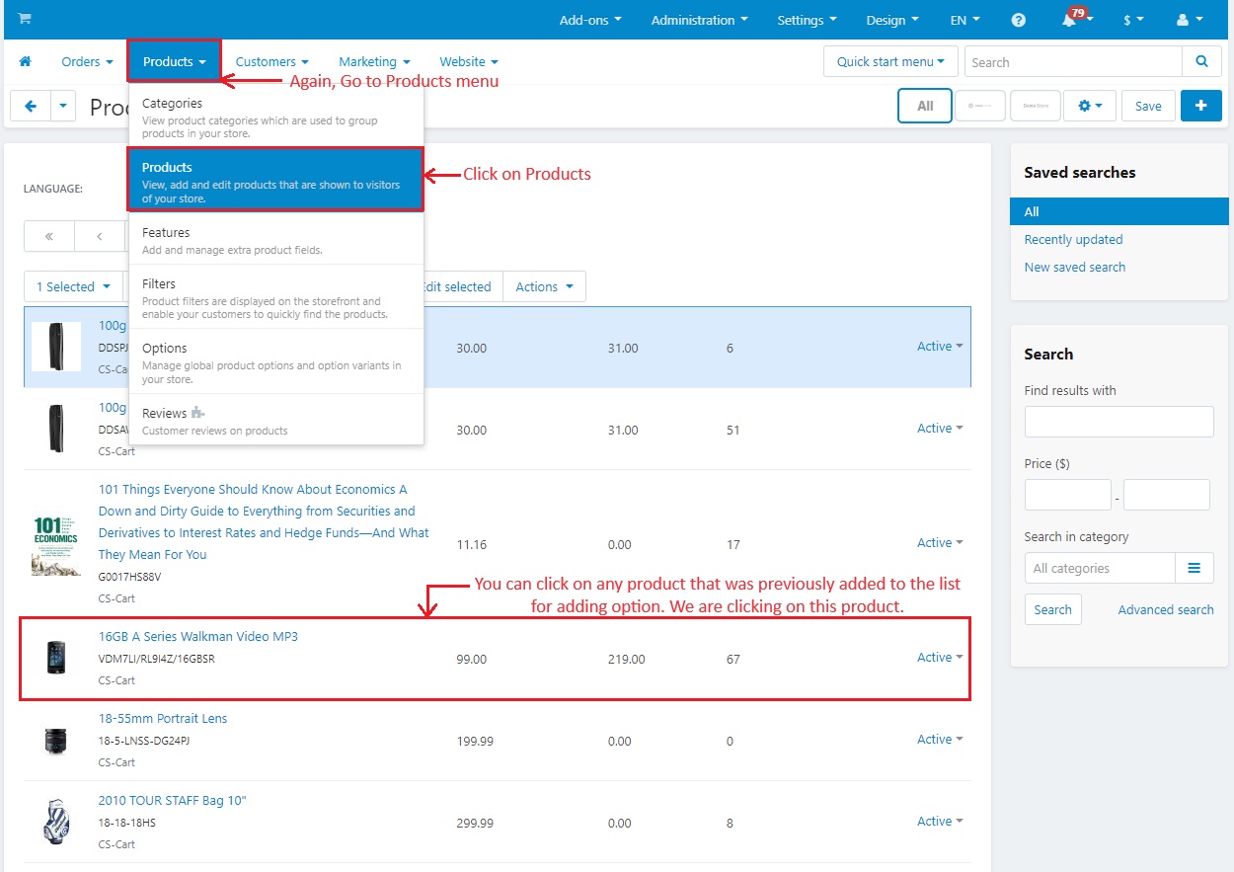Select highlighted Products entry in dropdown
The image size is (1234, 872).
click(276, 182)
